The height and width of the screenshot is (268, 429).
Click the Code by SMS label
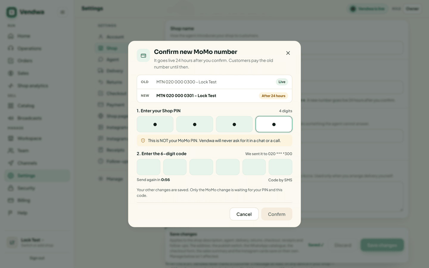(280, 180)
